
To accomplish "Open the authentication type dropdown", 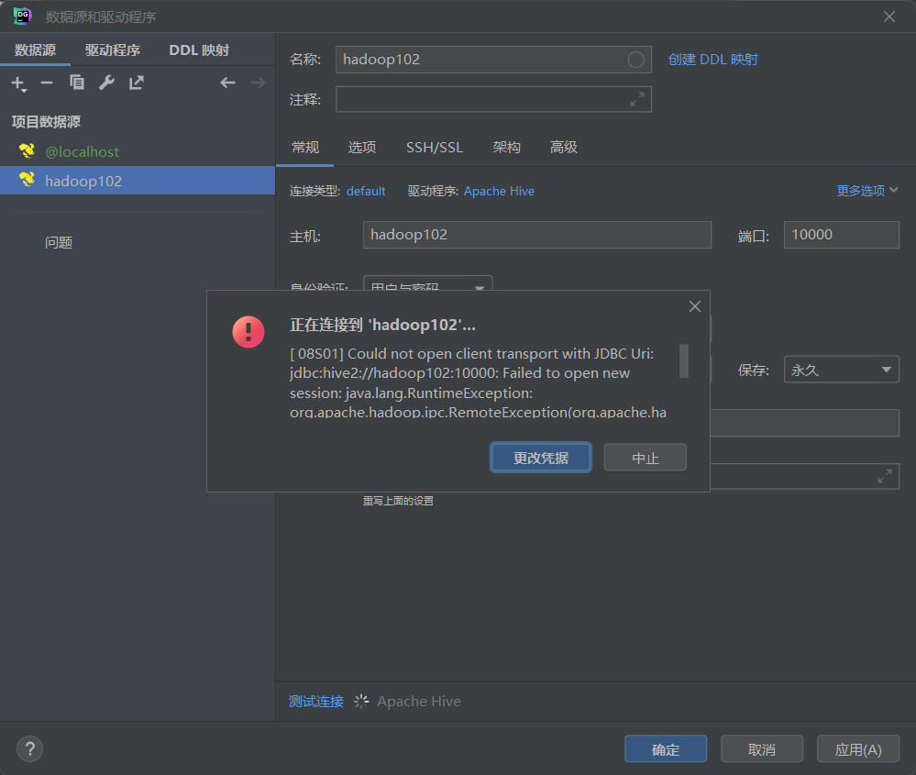I will 427,283.
